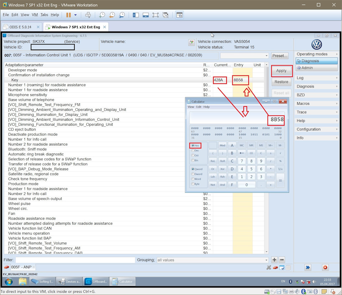This screenshot has height=295, width=342.
Task: Select Dec radio button in Calculator
Action: pyautogui.click(x=193, y=151)
